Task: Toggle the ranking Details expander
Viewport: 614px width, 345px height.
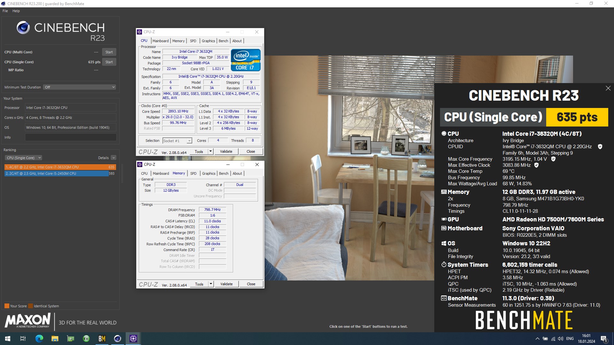Action: coord(114,158)
